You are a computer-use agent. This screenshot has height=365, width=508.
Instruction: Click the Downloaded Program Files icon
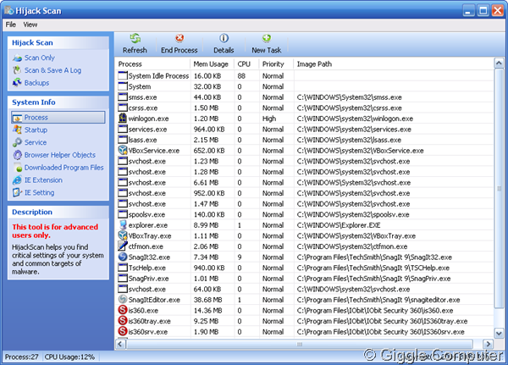click(18, 168)
